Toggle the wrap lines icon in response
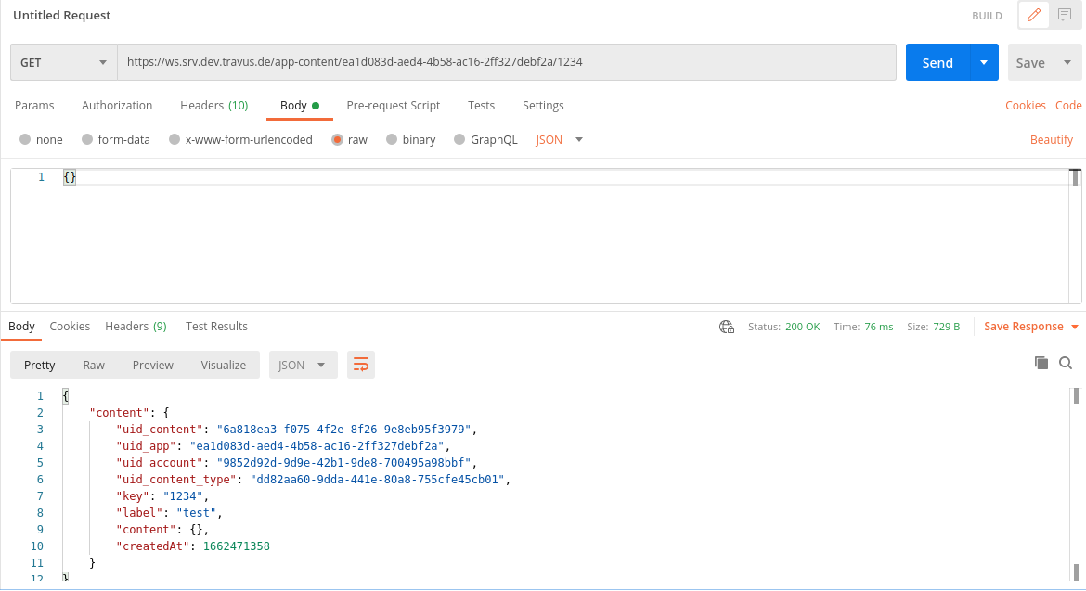Viewport: 1086px width, 591px height. tap(360, 365)
